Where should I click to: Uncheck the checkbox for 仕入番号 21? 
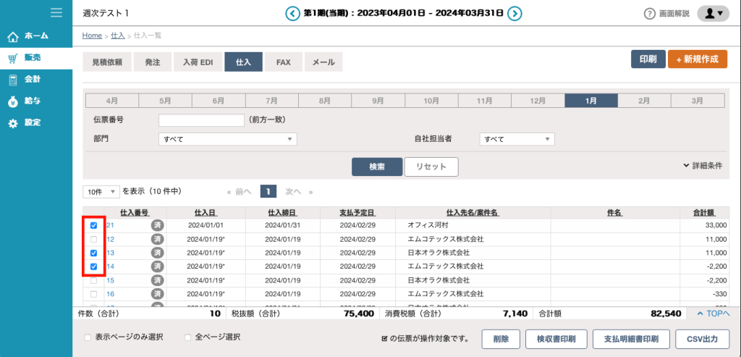pos(93,225)
